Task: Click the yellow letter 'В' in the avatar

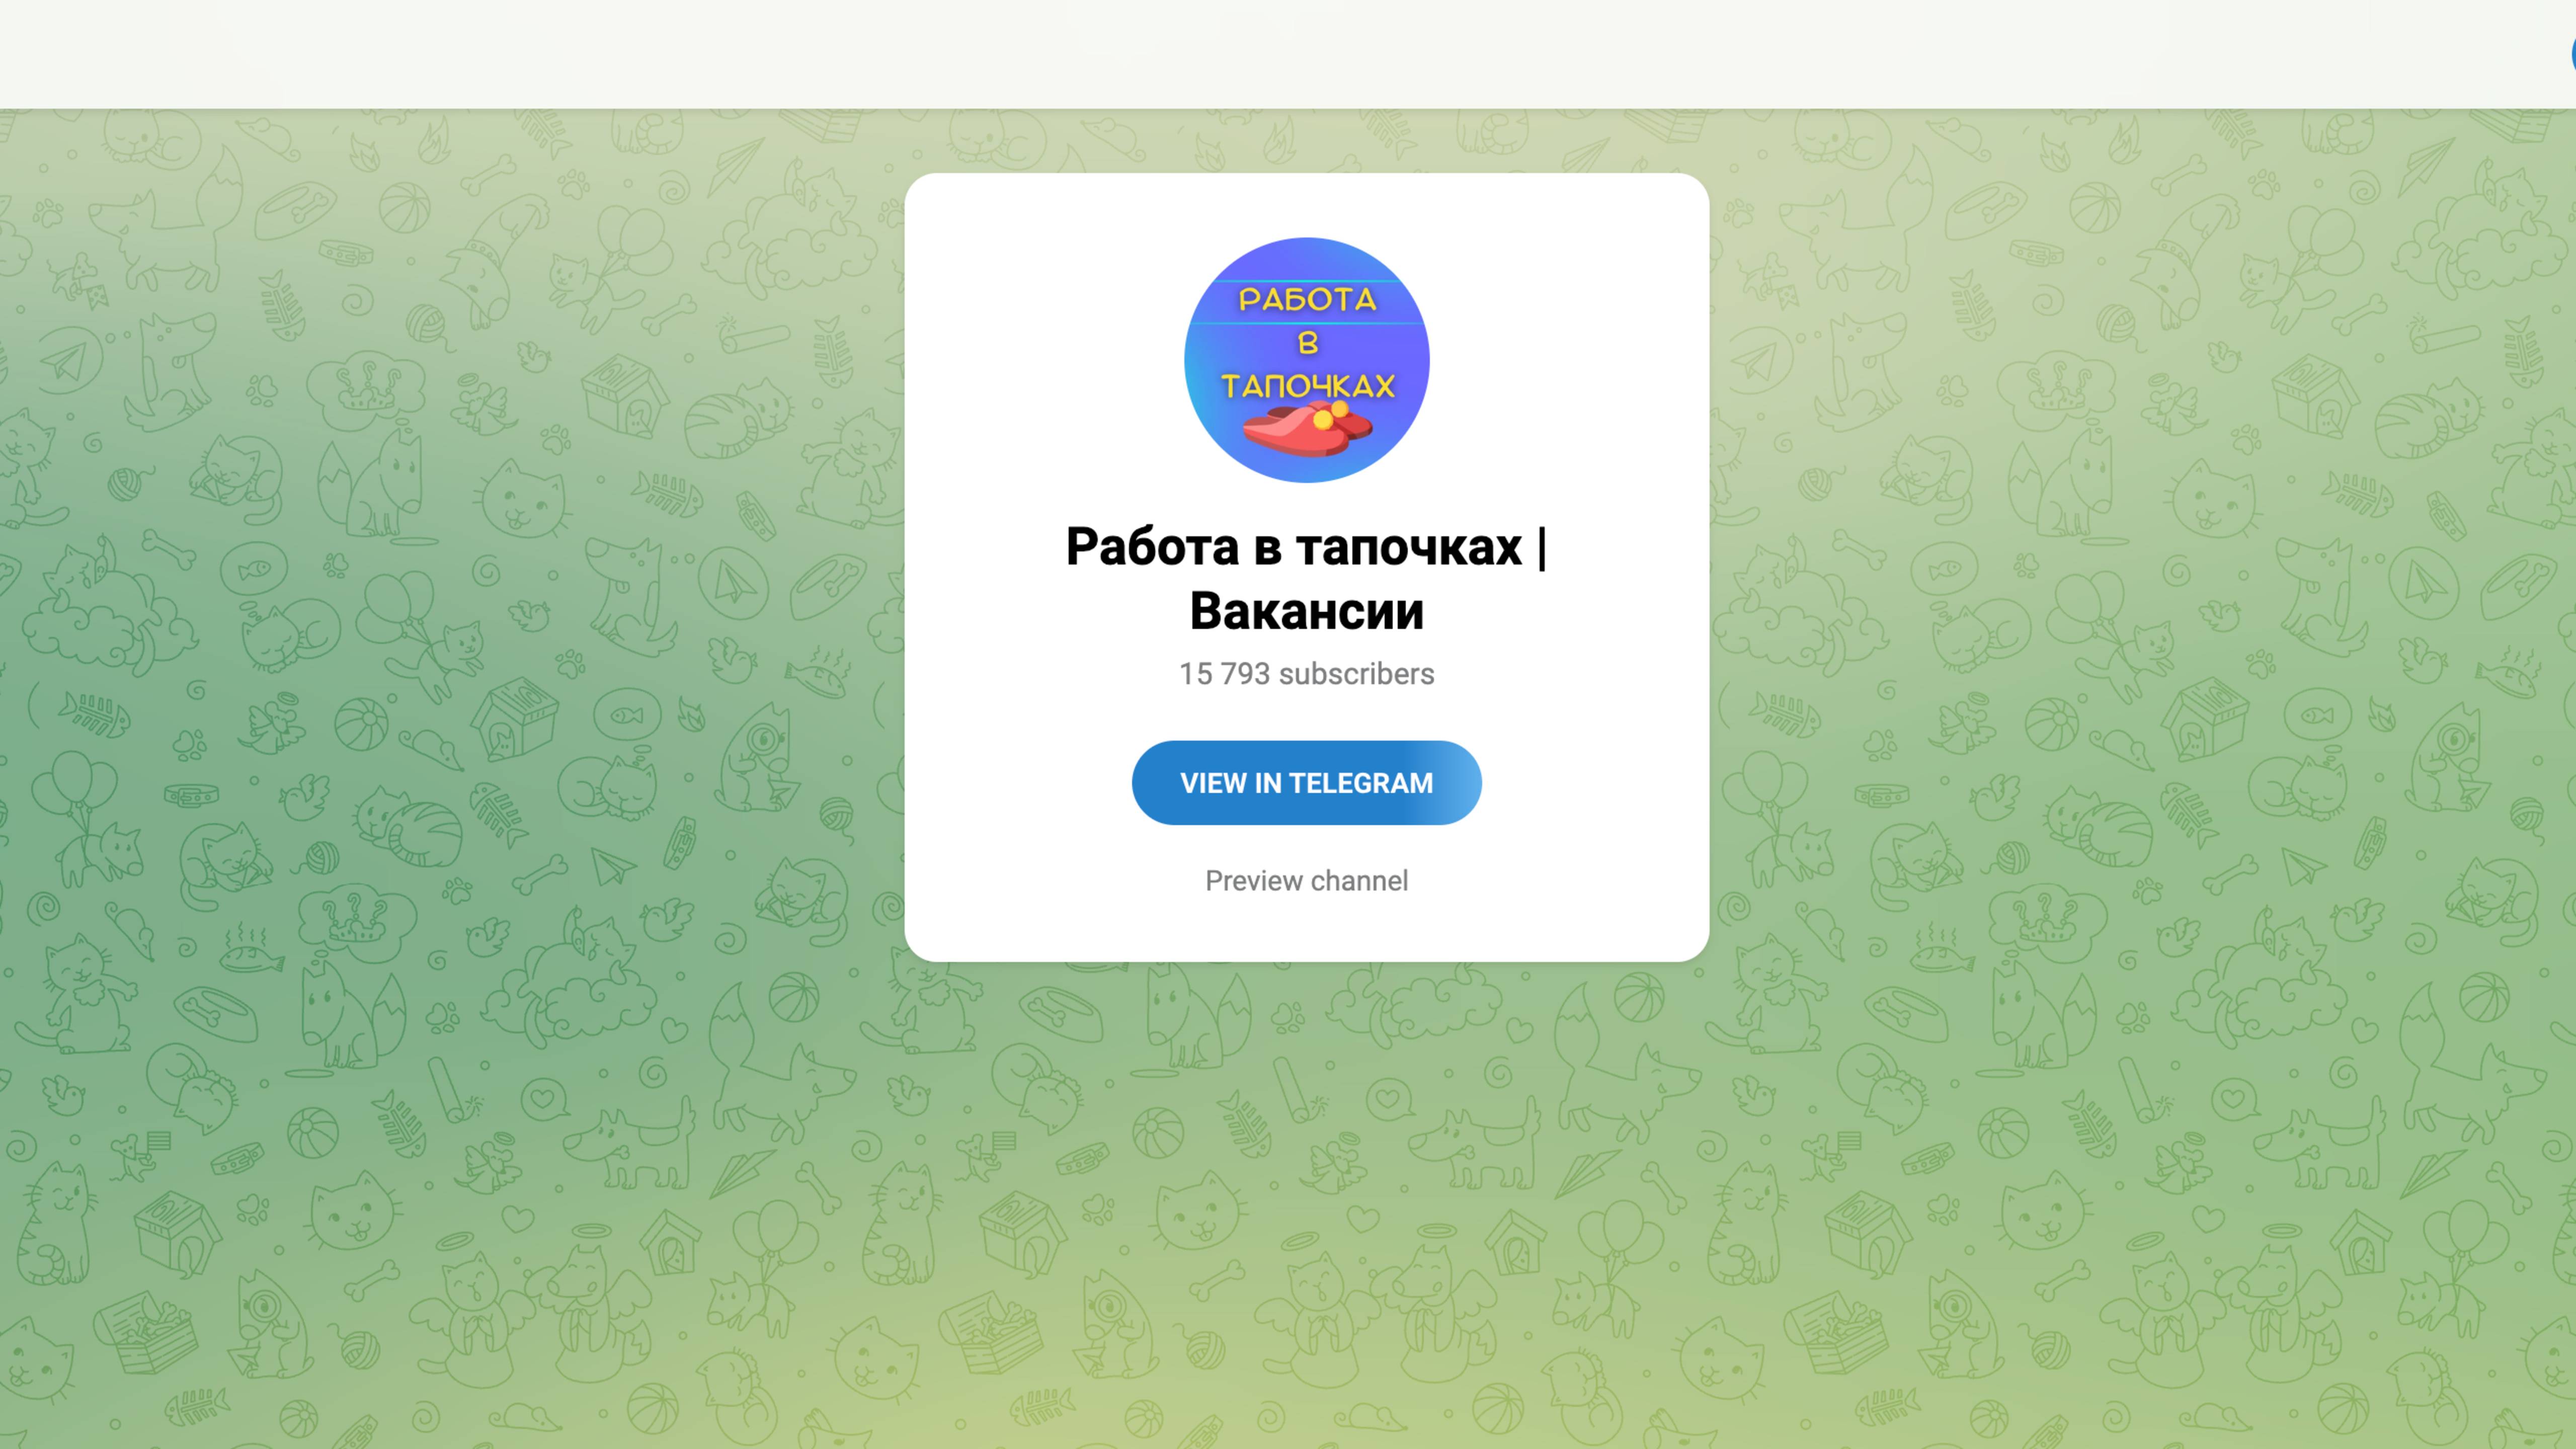Action: 1308,343
